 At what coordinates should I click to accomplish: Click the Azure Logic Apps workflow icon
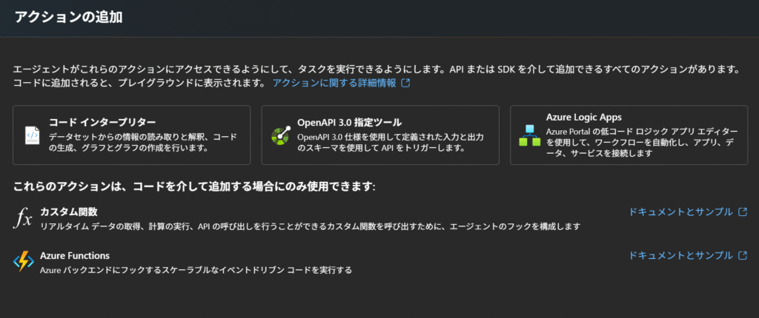coord(529,135)
